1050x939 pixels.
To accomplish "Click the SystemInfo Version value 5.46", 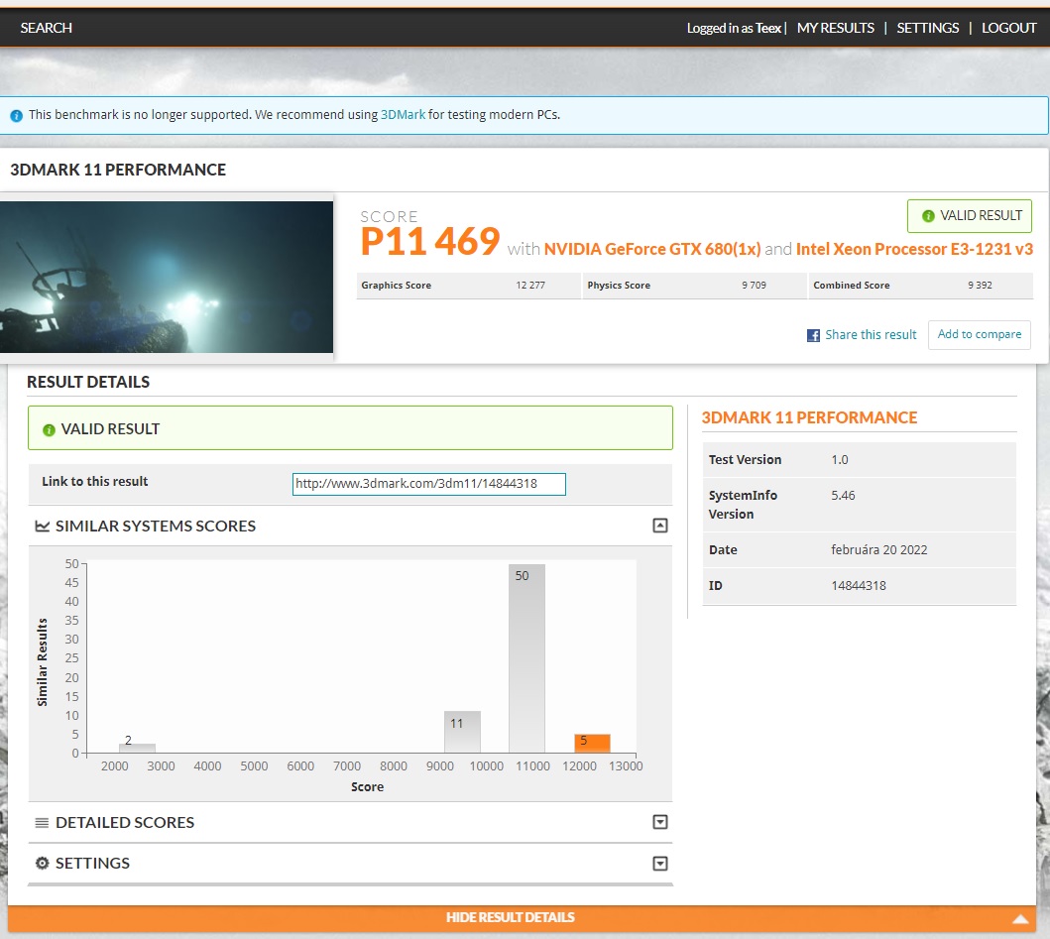I will click(x=843, y=496).
